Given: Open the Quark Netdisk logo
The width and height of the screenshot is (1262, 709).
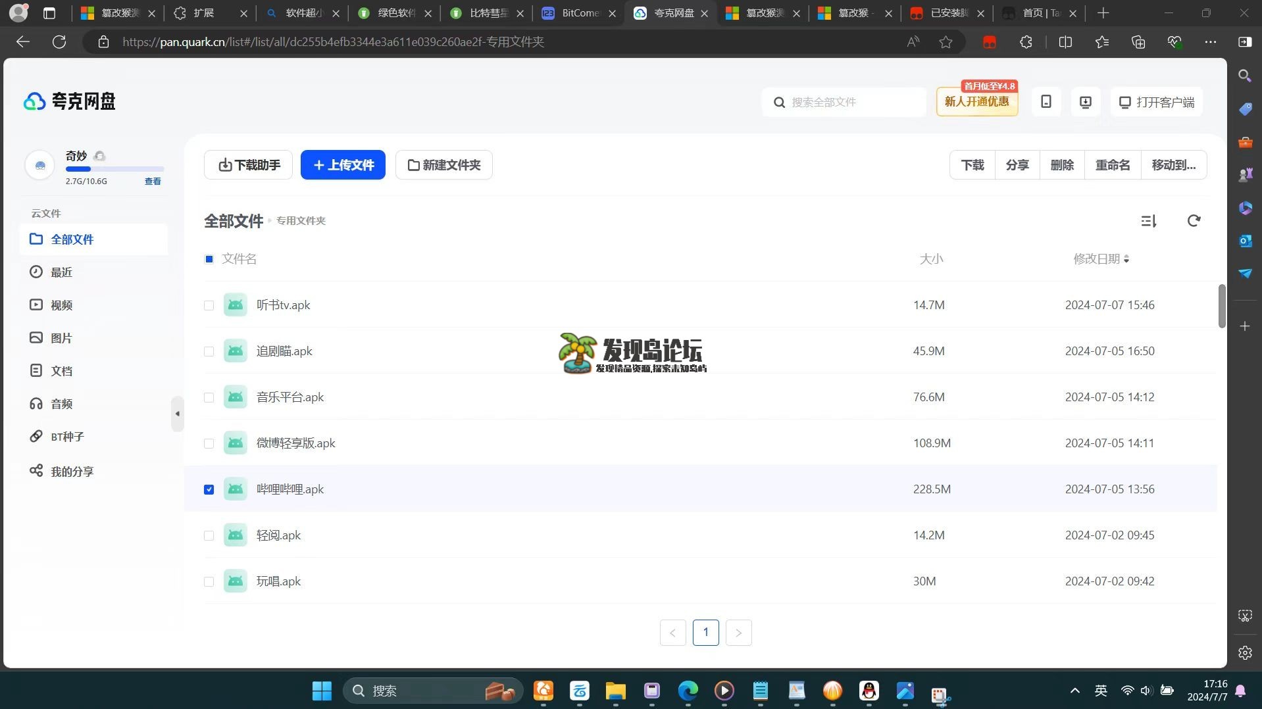Looking at the screenshot, I should [70, 101].
